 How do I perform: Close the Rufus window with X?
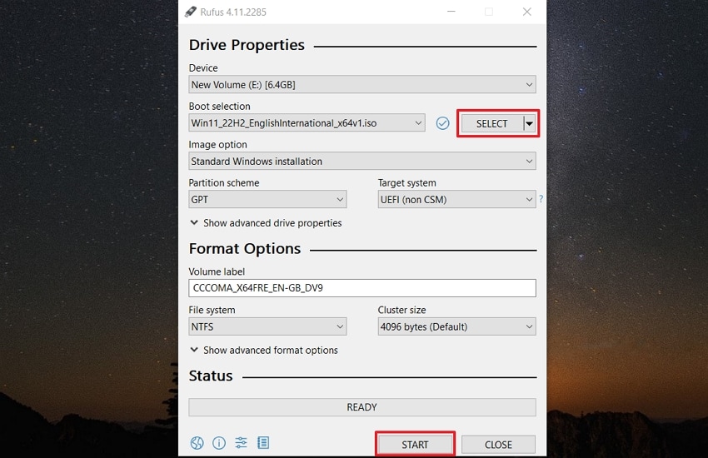click(527, 12)
